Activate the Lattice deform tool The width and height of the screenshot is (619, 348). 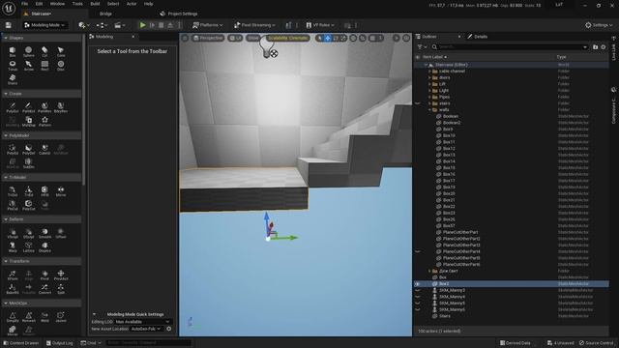coord(28,247)
